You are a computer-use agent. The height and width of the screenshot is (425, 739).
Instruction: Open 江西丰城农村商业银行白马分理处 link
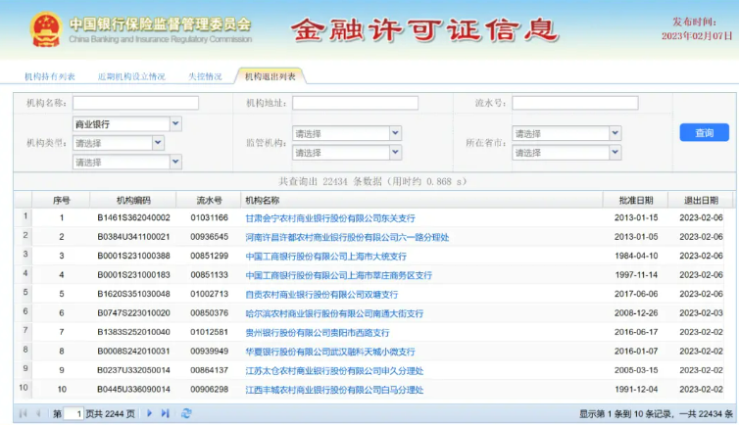tap(334, 390)
